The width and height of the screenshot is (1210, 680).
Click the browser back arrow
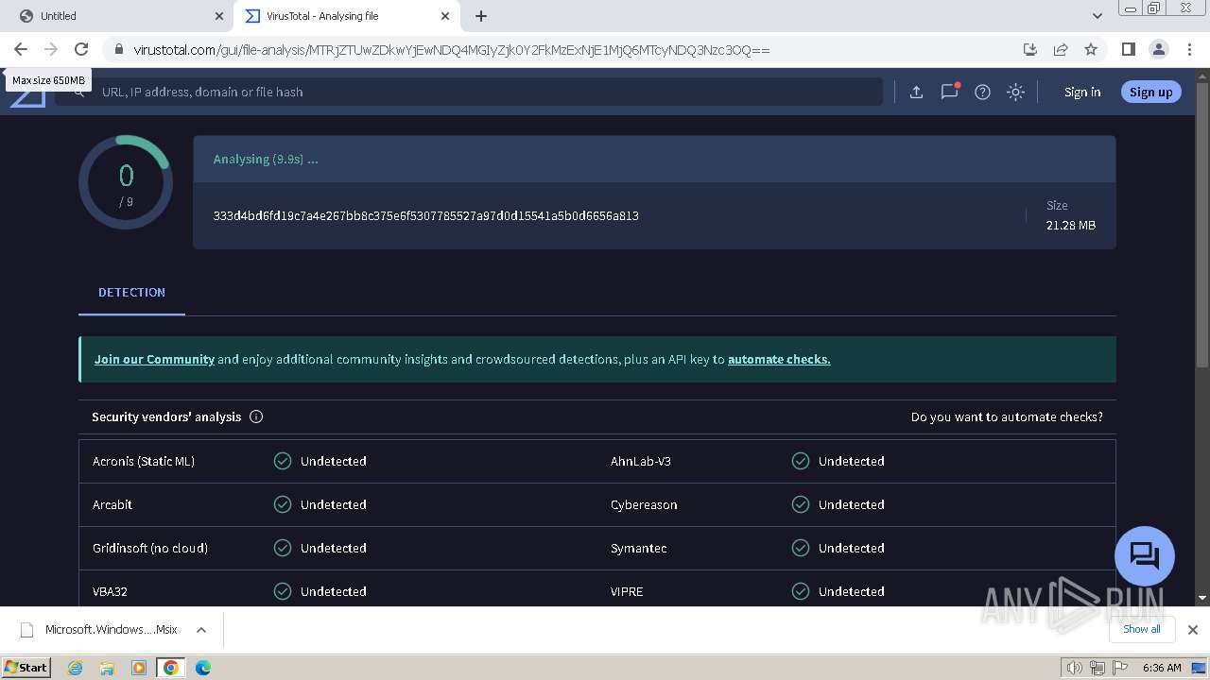pyautogui.click(x=21, y=49)
